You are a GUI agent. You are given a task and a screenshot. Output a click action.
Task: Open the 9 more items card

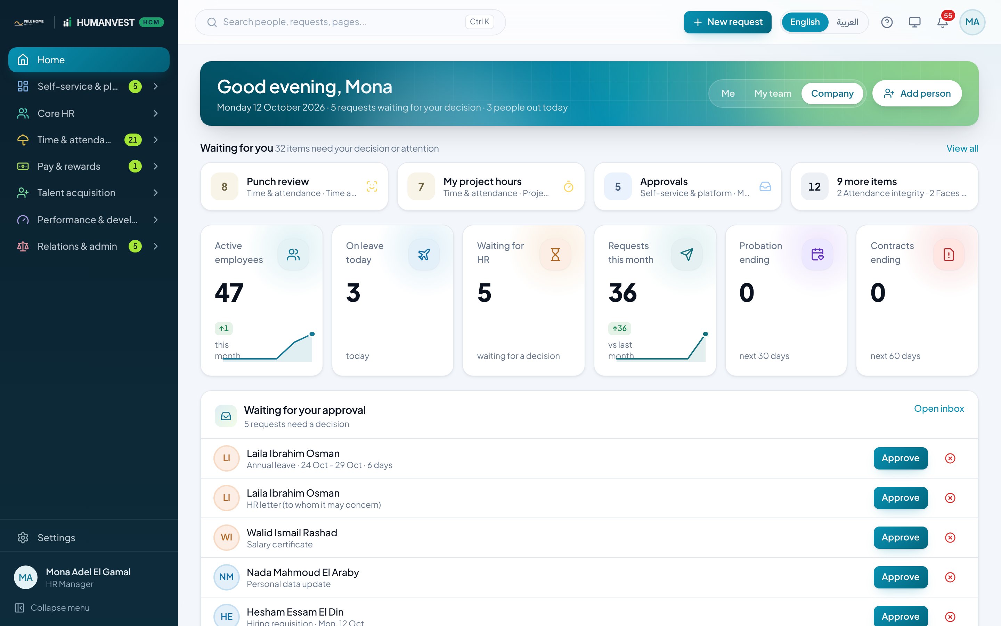click(x=884, y=187)
